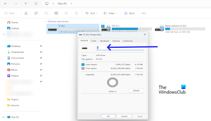Open Home in the sidebar

tap(13, 22)
